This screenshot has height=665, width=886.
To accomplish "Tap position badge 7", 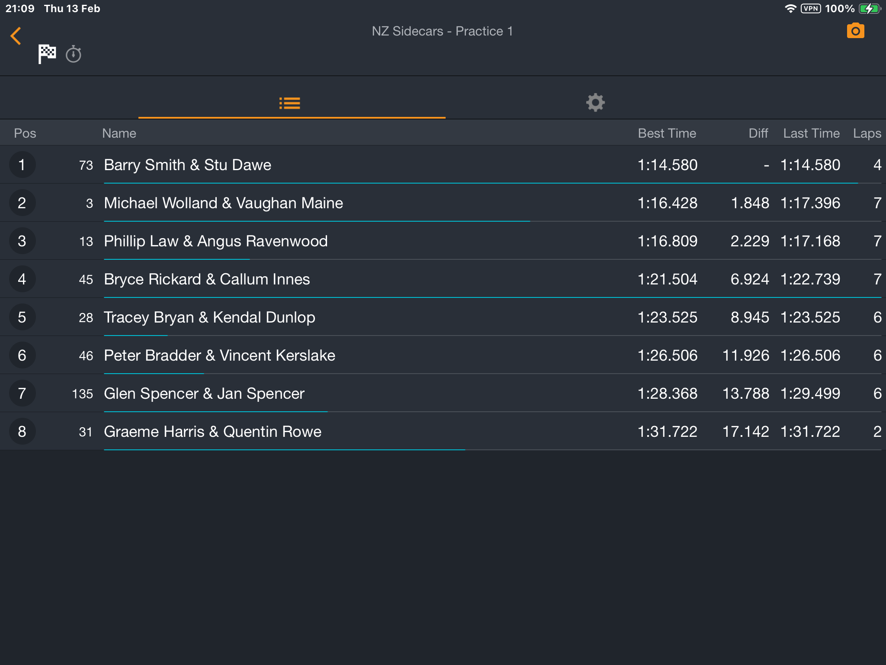I will (22, 393).
